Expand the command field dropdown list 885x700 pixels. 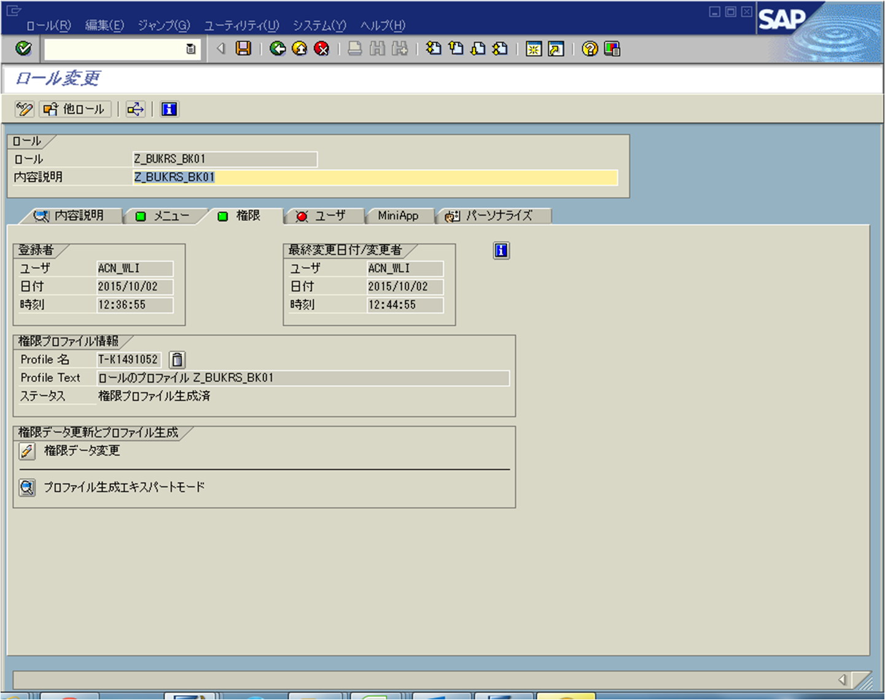(191, 48)
